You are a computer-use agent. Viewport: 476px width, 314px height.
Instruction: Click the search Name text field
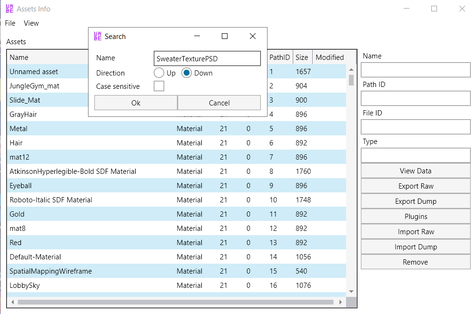[207, 58]
